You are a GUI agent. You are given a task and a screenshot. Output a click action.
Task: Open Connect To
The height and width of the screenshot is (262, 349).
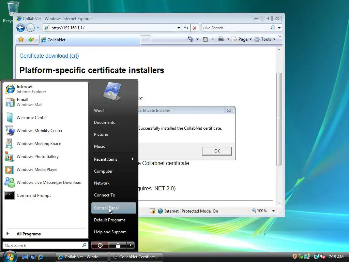pyautogui.click(x=114, y=195)
